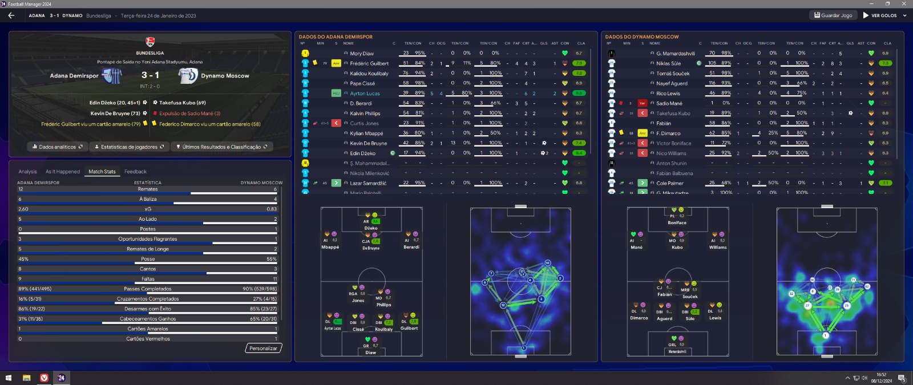Open Dados analíticos popup
Screen dimensions: 913x385
click(58, 147)
